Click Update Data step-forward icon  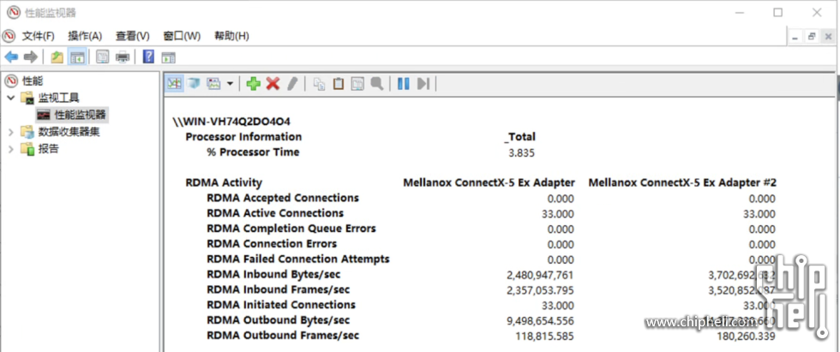tap(423, 83)
